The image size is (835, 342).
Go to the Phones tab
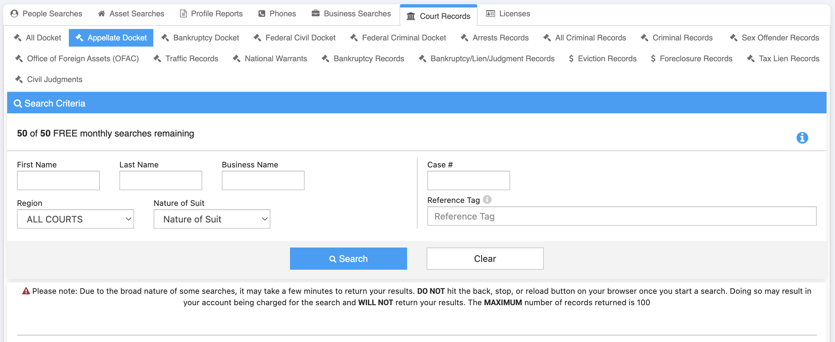click(277, 14)
